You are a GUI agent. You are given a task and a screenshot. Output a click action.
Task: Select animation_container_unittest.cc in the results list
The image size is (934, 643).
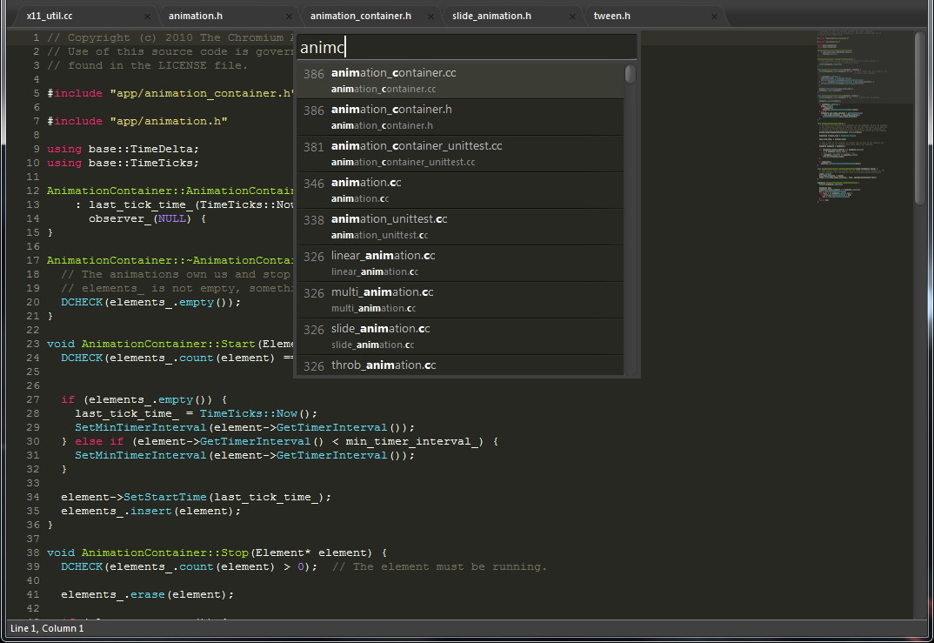click(459, 154)
